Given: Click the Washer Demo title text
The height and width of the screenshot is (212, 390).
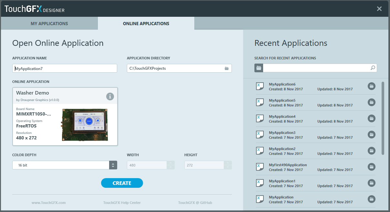Looking at the screenshot, I should pyautogui.click(x=33, y=93).
